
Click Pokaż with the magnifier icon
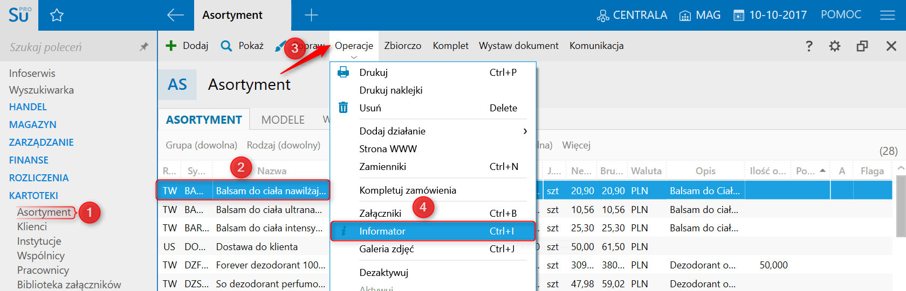coord(242,46)
